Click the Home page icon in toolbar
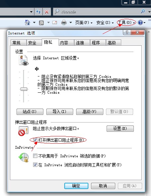Screen dimensions: 151x196 point(27,23)
